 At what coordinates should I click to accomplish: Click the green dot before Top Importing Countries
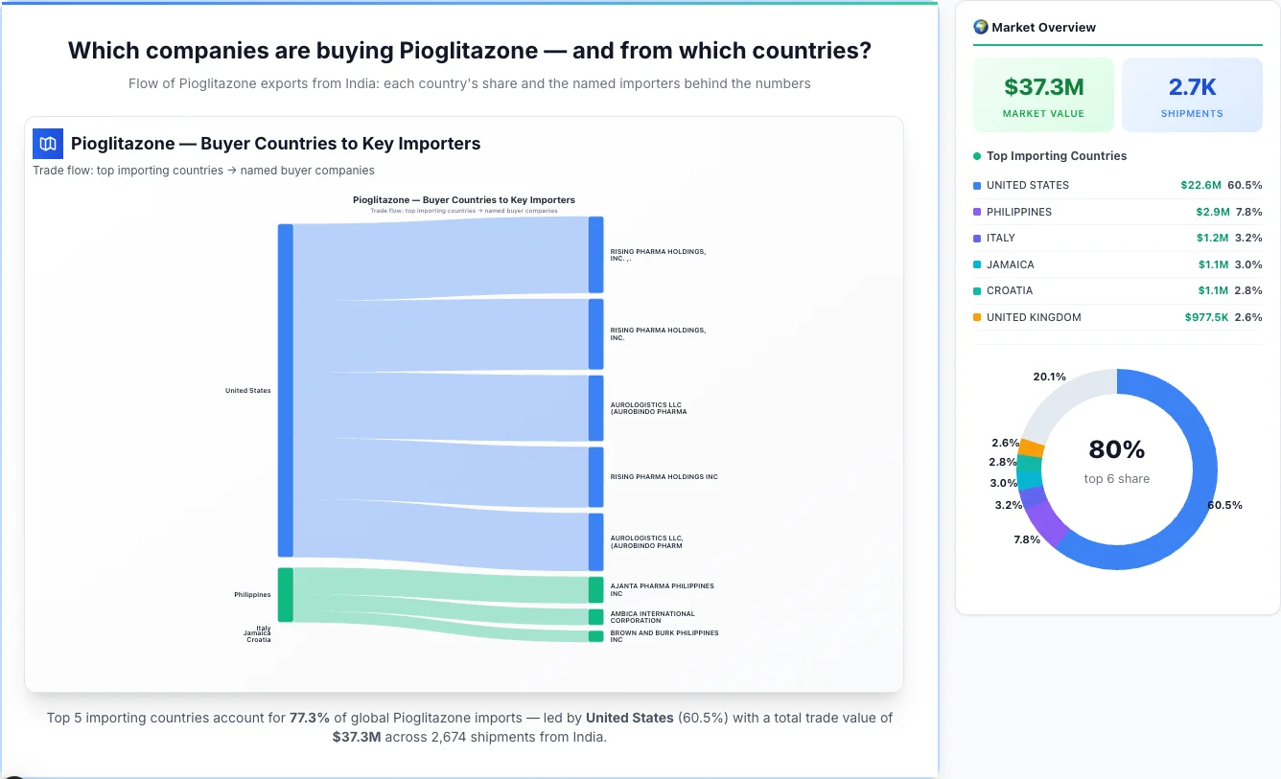(978, 156)
